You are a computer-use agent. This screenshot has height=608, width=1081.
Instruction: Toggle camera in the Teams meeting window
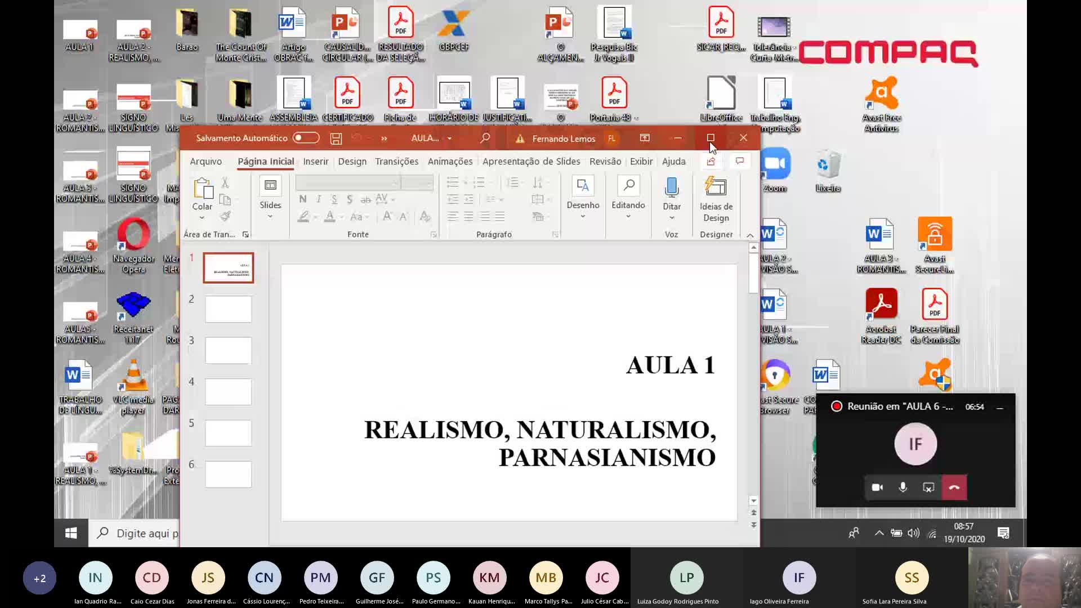click(877, 488)
